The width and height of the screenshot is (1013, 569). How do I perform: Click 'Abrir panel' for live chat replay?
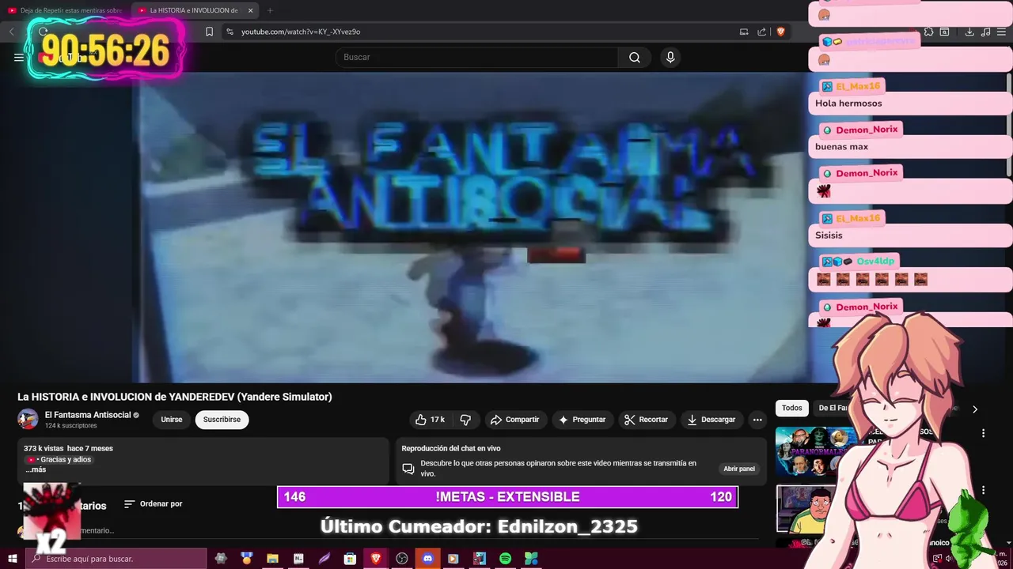[739, 469]
